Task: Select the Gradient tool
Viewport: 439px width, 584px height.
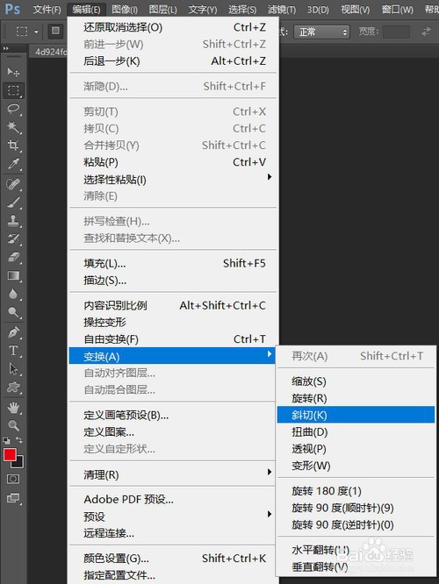Action: (13, 275)
